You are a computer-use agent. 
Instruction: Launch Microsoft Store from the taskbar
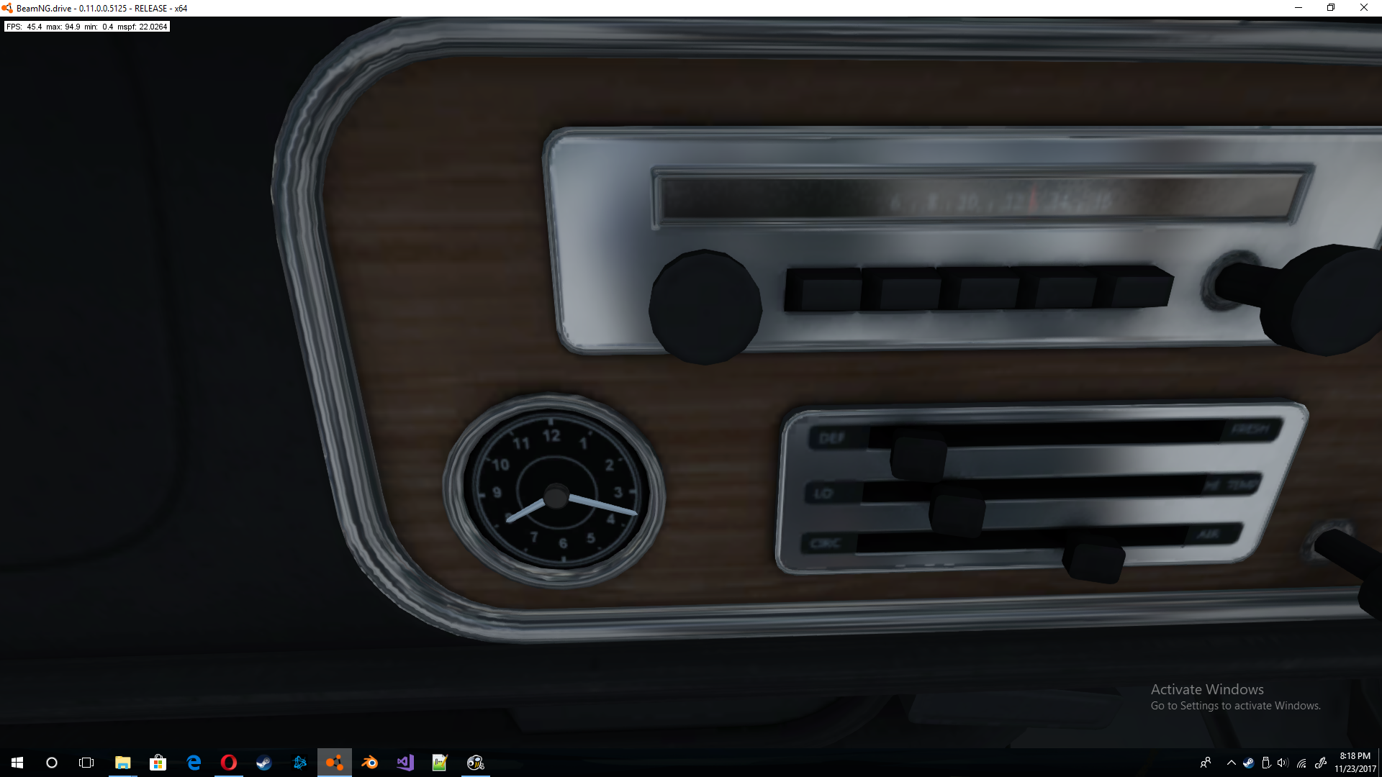click(x=158, y=763)
